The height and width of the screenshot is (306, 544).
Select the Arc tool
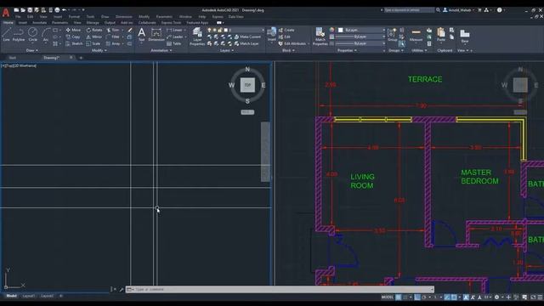tap(46, 35)
